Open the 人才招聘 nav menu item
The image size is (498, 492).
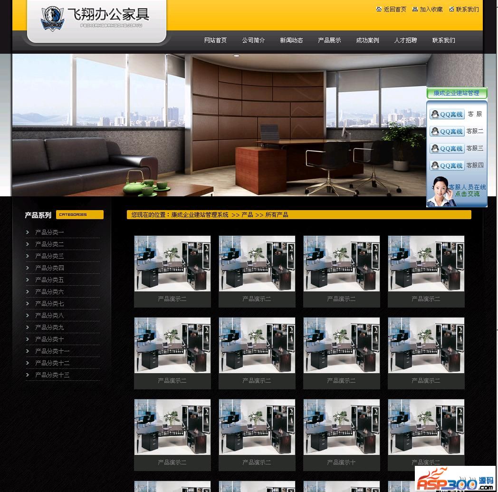point(406,40)
